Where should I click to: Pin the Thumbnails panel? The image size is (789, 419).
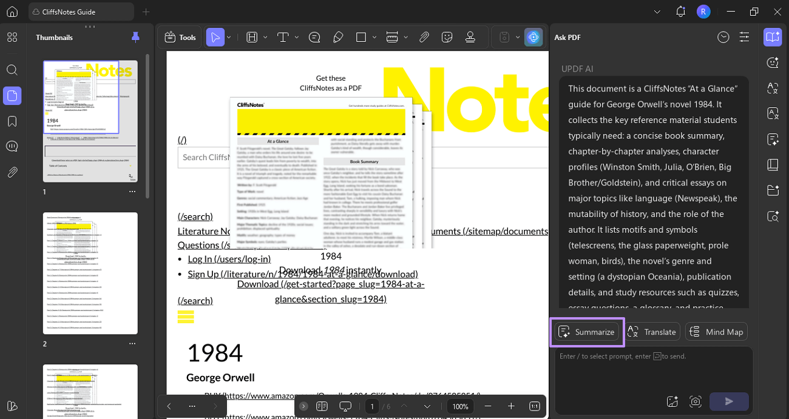(135, 37)
